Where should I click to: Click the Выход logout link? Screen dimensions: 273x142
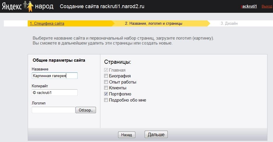(267, 6)
